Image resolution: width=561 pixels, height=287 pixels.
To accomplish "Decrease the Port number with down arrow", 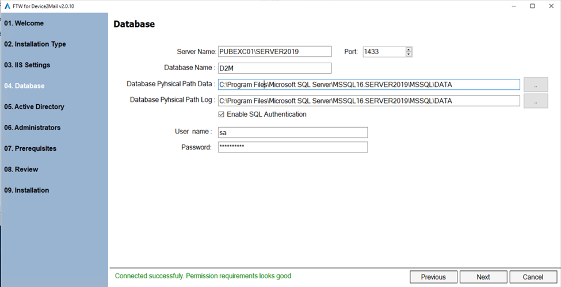I will (x=409, y=54).
